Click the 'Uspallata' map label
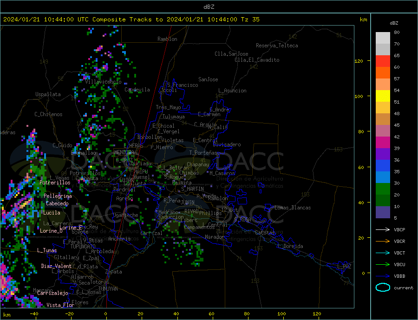 [48, 94]
